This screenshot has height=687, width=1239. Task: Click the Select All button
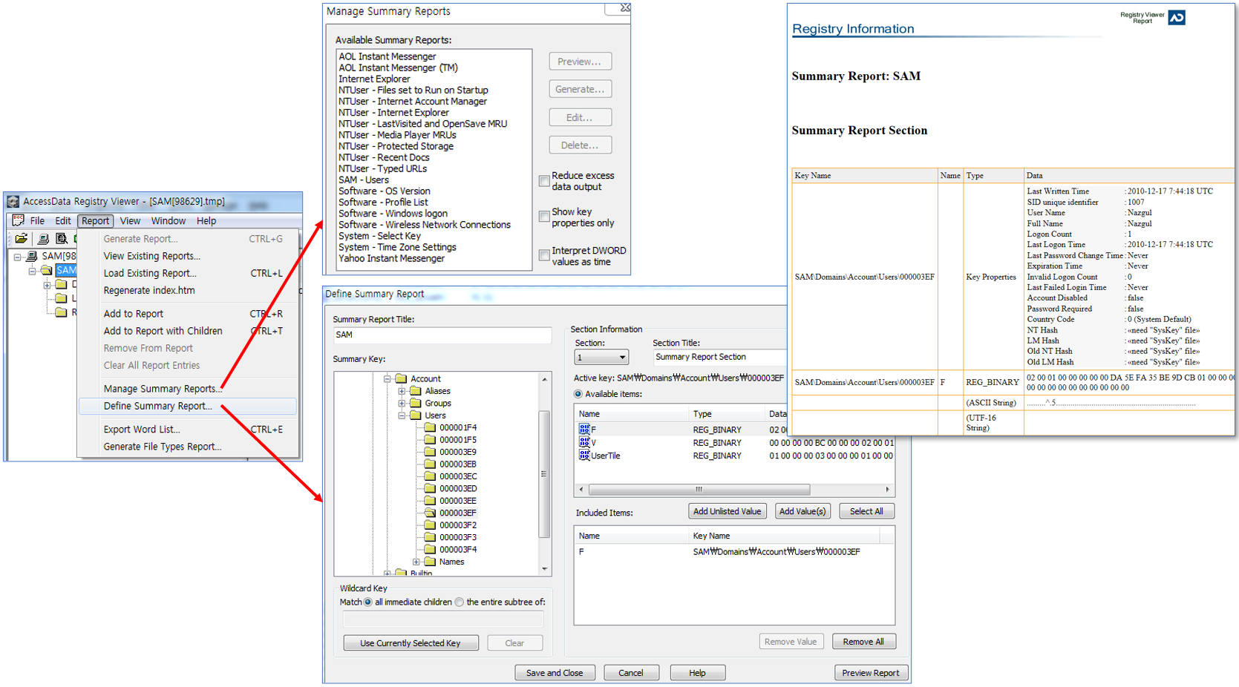coord(866,511)
